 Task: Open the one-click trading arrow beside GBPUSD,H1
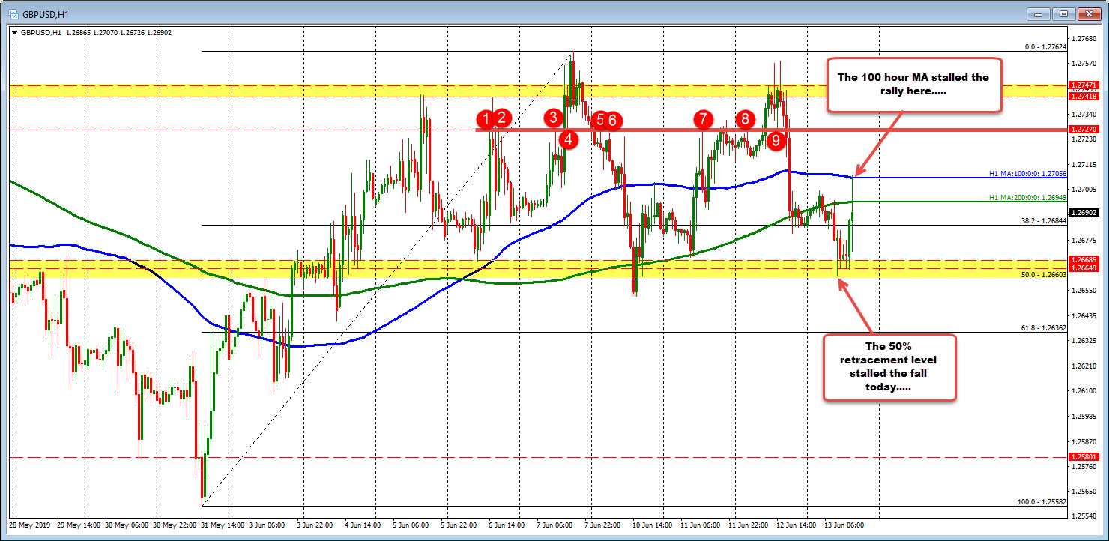[15, 33]
